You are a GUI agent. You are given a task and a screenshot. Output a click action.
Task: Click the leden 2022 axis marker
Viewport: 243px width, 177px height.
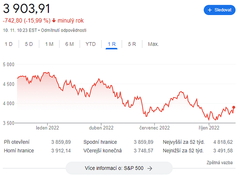(47, 128)
